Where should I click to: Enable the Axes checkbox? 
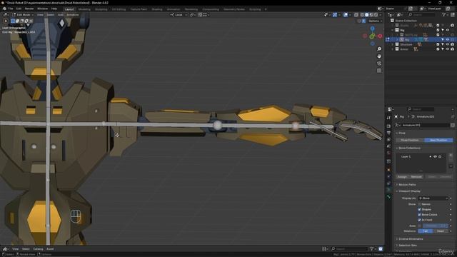(x=419, y=226)
